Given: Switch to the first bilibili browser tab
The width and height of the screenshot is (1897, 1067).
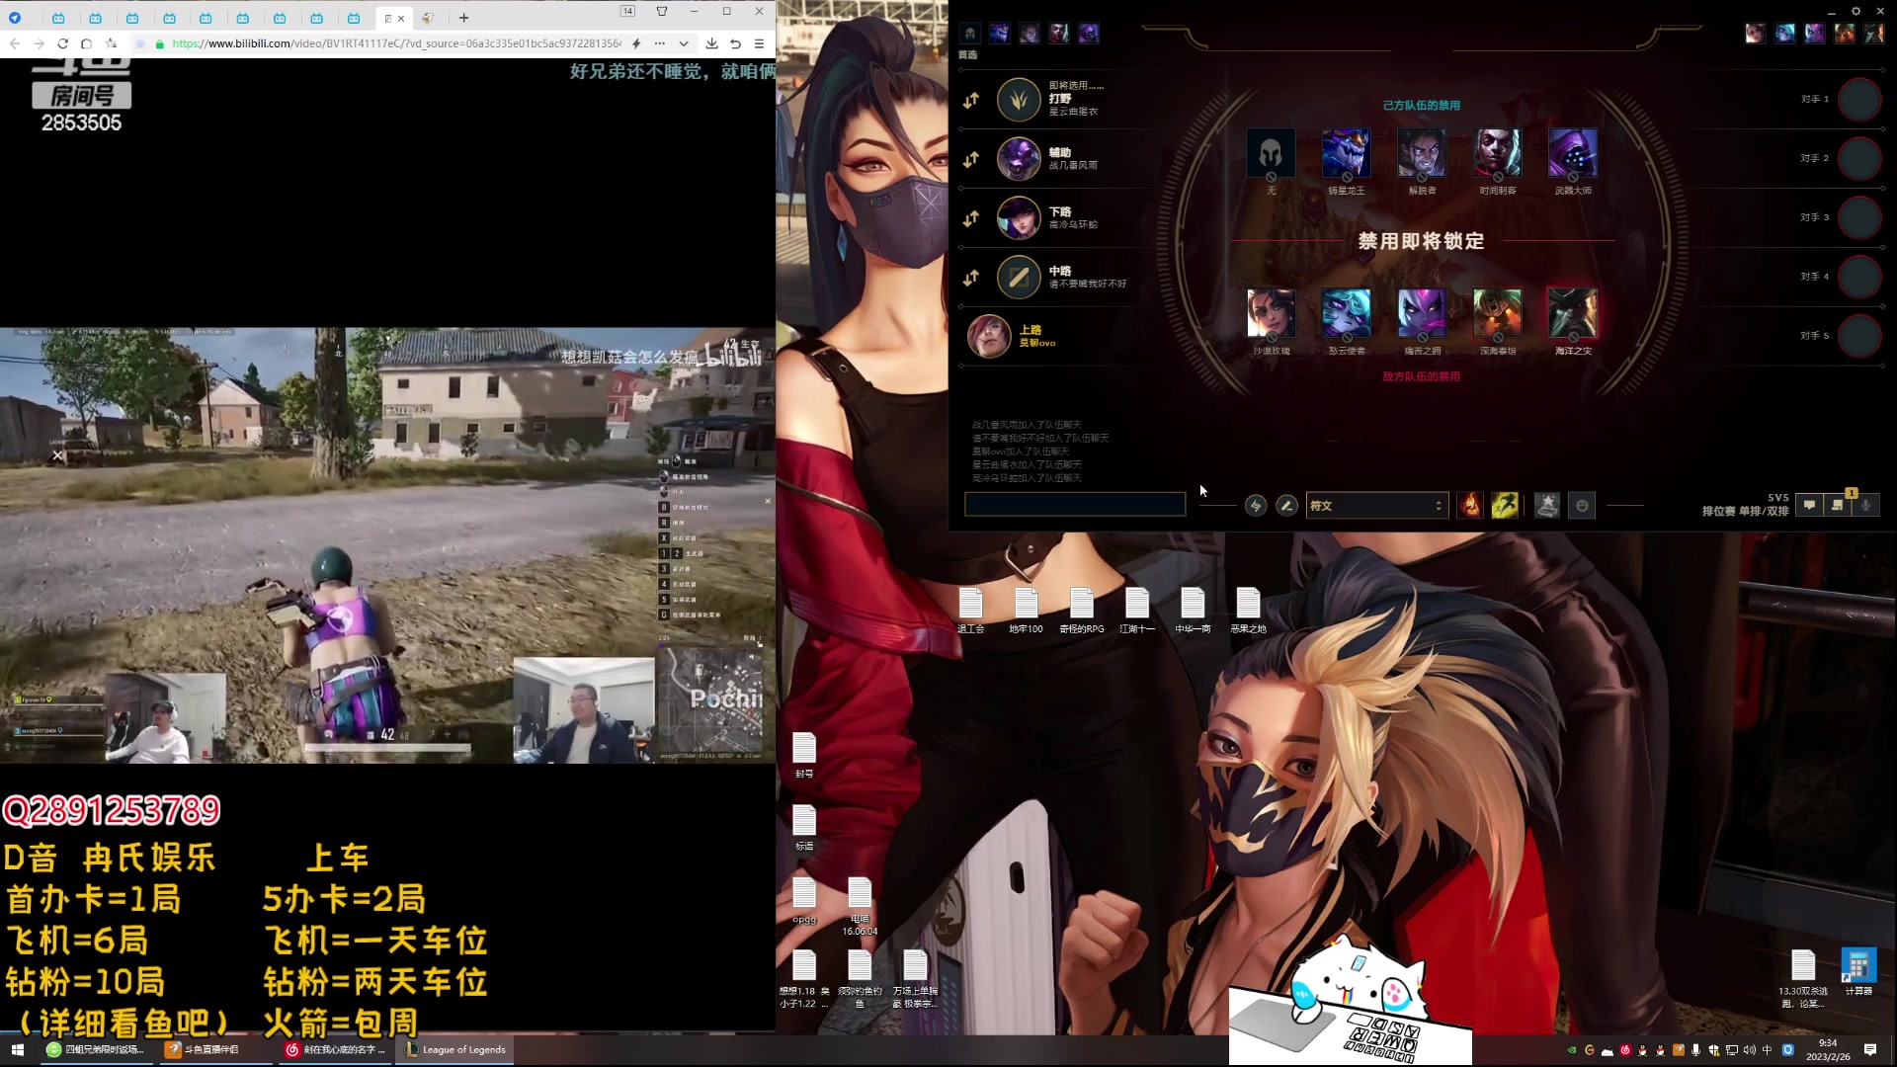Looking at the screenshot, I should [58, 18].
